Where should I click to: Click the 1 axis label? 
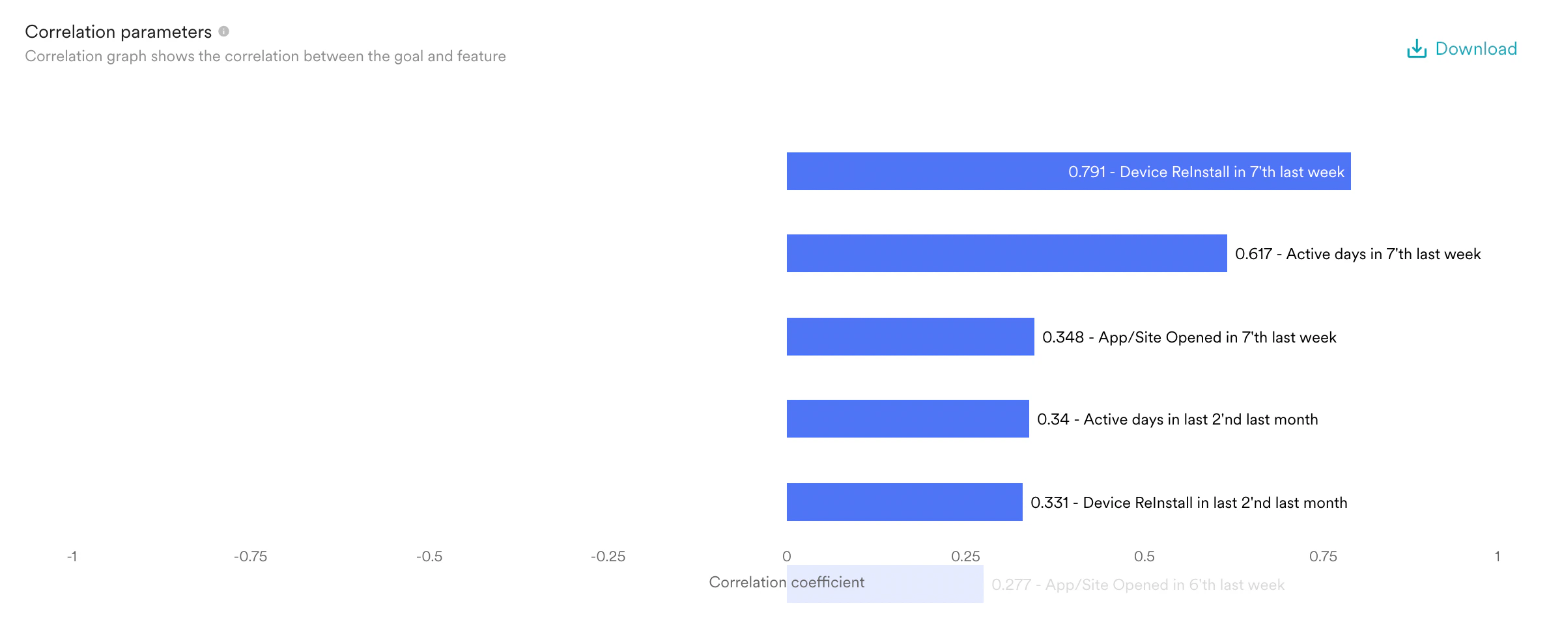(1498, 557)
